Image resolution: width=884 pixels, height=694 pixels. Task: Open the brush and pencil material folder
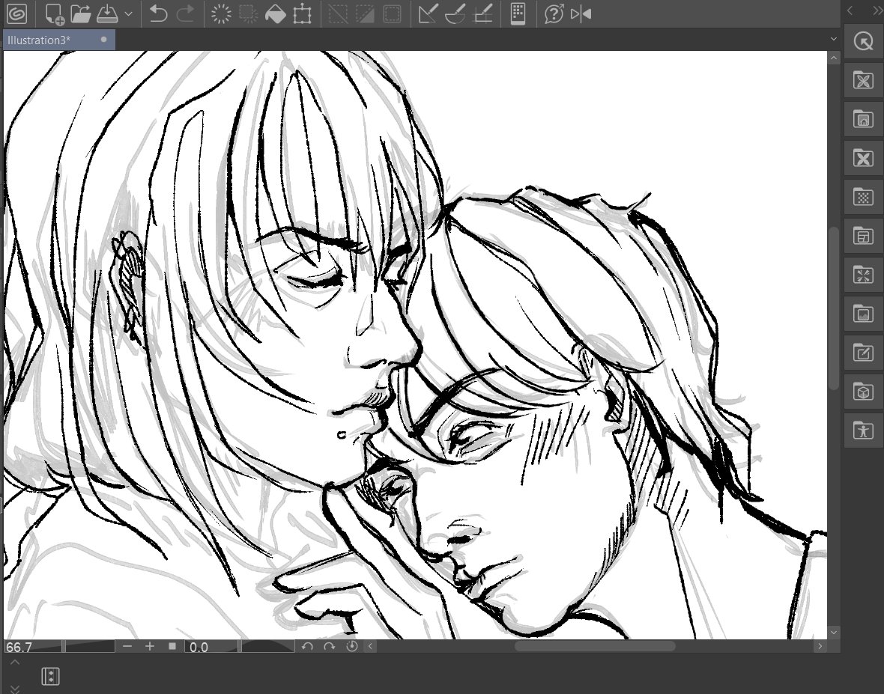(863, 353)
